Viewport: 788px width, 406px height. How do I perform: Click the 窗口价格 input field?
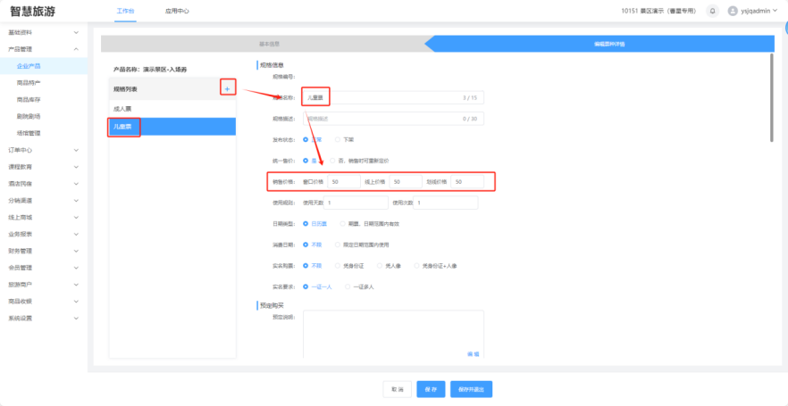click(343, 181)
